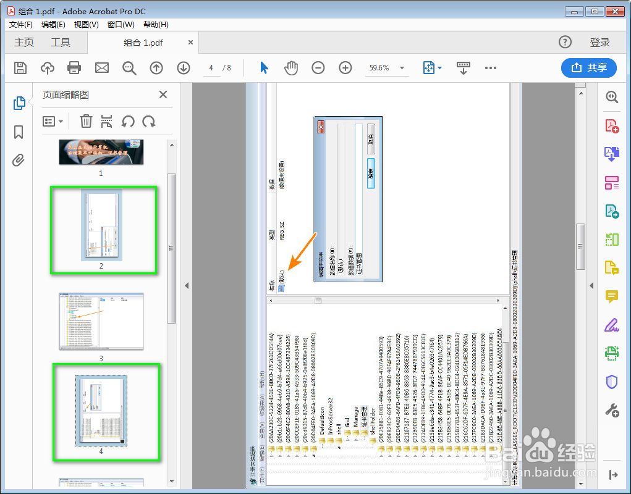Screen dimensions: 631x494
Task: Open the 窗口(W) menu
Action: click(x=121, y=25)
